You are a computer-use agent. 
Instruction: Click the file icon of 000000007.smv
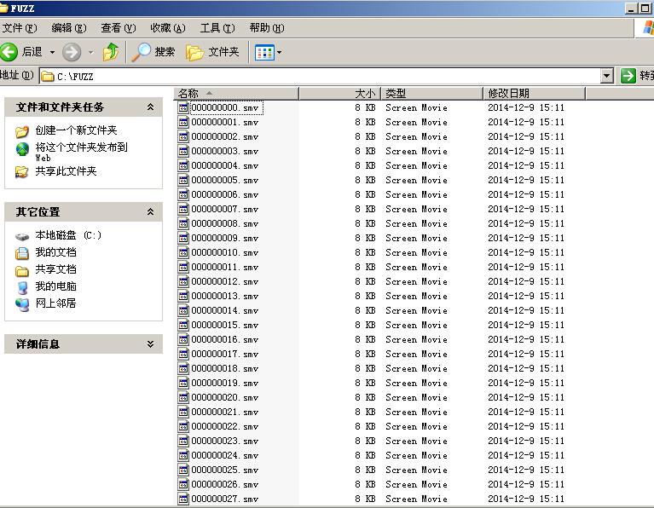coord(183,209)
